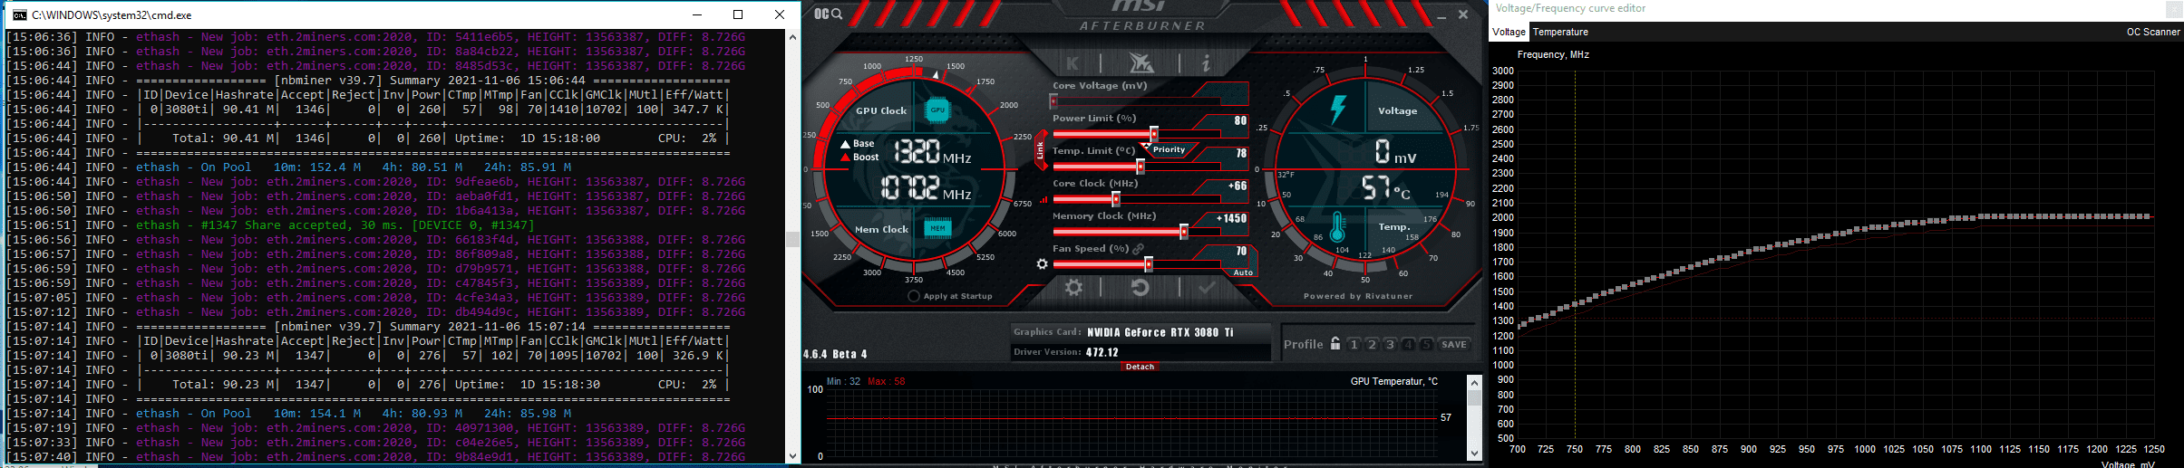This screenshot has height=468, width=2184.
Task: Click Detach to undock the hardware monitor
Action: [1140, 367]
